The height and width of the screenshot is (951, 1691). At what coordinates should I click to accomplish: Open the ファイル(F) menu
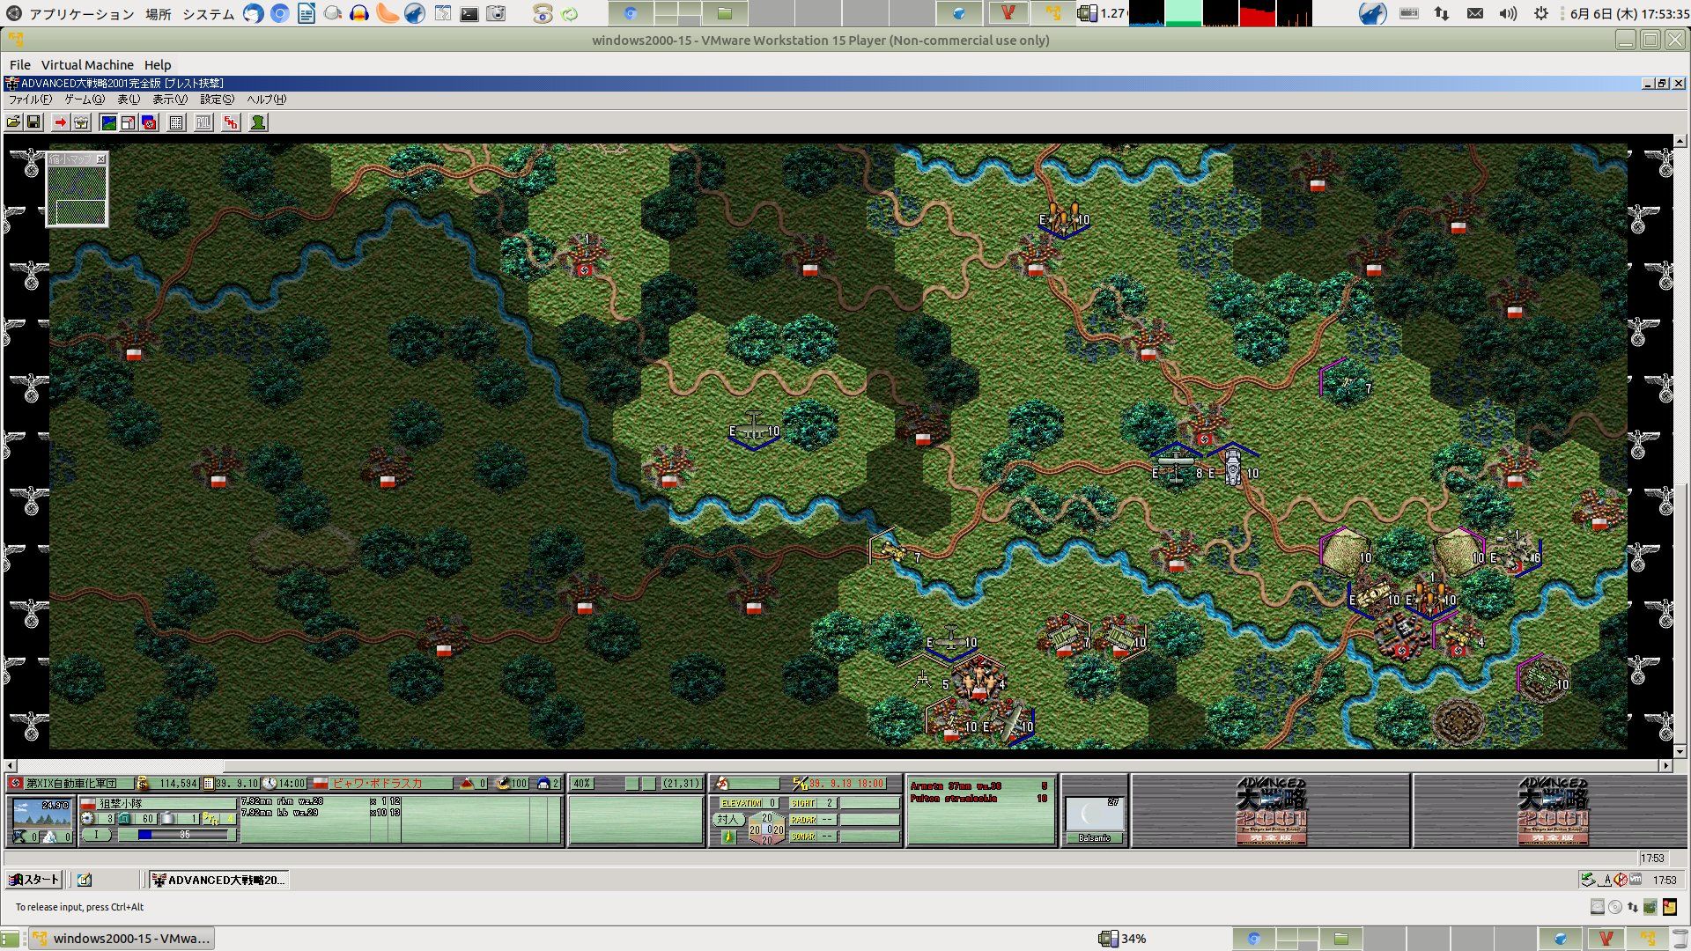(30, 100)
